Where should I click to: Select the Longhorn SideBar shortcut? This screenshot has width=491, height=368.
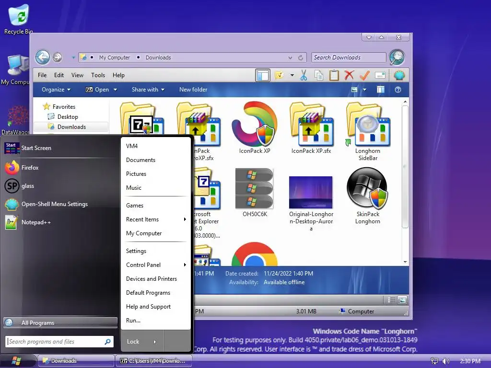368,131
